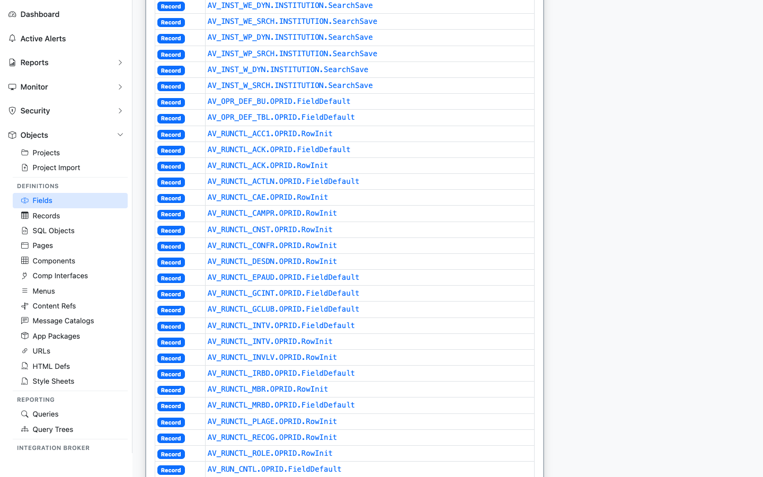The width and height of the screenshot is (763, 477).
Task: Collapse the Objects section chevron
Action: coord(120,135)
